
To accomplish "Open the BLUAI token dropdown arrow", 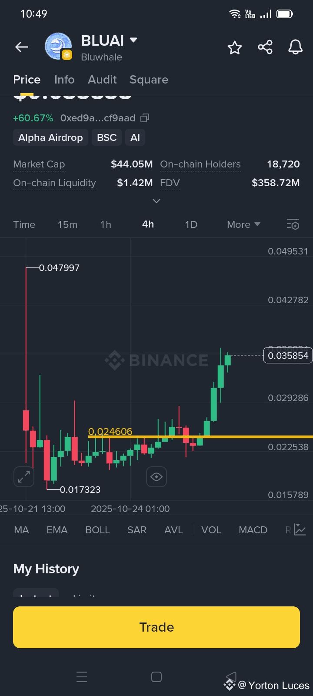I will 133,40.
